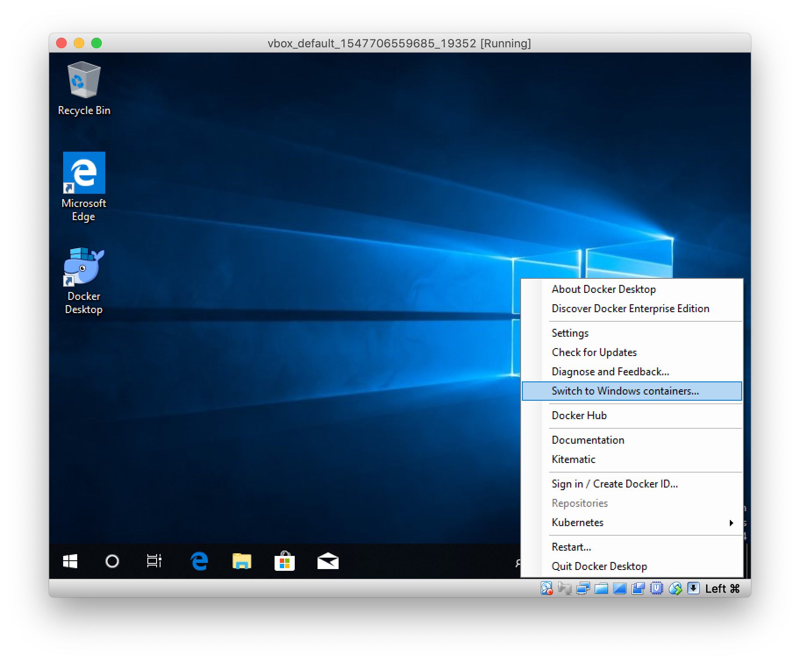This screenshot has height=662, width=800.
Task: Open Docker Hub from the menu
Action: 579,416
